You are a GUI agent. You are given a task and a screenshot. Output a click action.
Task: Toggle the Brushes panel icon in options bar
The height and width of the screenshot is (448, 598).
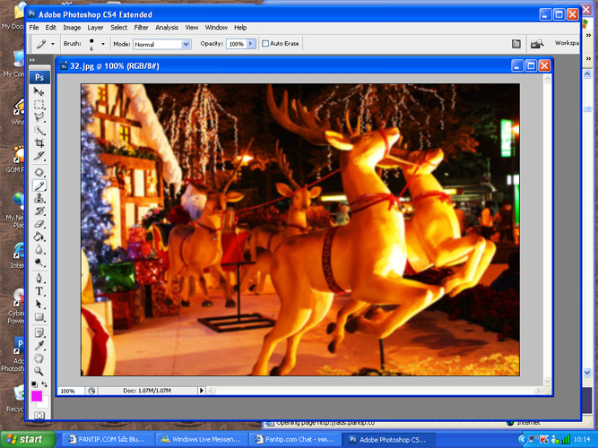coord(516,44)
